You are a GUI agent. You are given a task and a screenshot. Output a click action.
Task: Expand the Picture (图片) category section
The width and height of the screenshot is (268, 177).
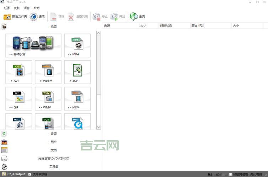(x=53, y=142)
